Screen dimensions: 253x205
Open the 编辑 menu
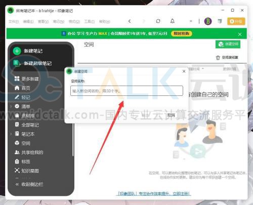pos(28,21)
